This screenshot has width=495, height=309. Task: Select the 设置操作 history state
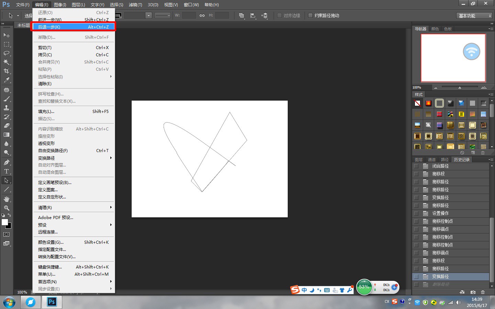tap(440, 214)
